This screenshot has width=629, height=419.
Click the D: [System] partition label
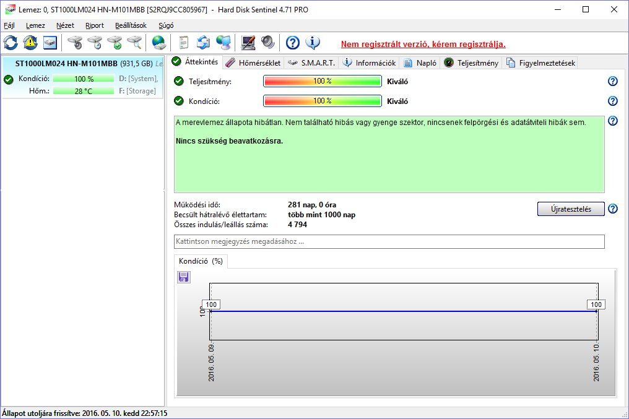tap(139, 79)
